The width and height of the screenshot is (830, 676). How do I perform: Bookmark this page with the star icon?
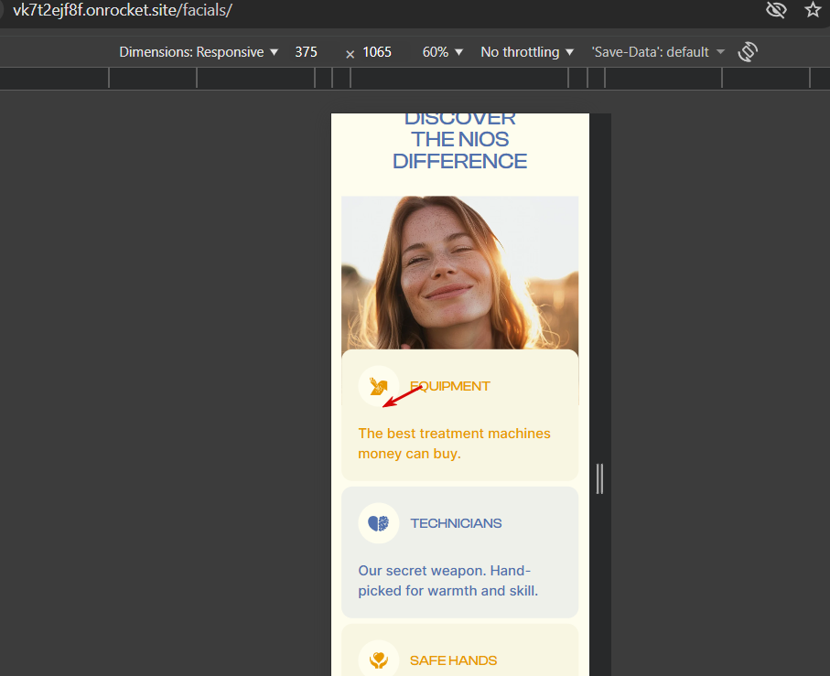[x=813, y=10]
